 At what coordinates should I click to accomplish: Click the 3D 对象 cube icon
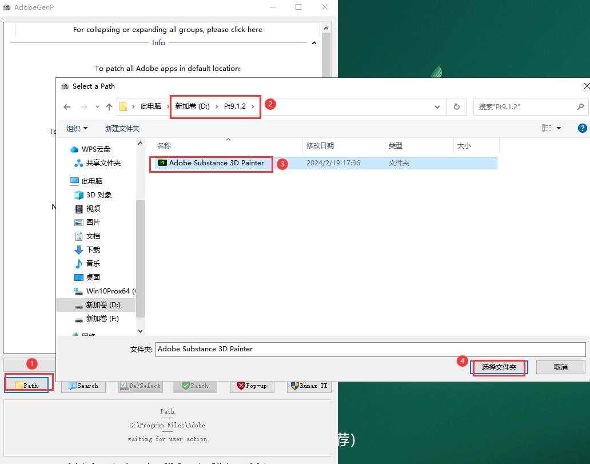tap(79, 195)
